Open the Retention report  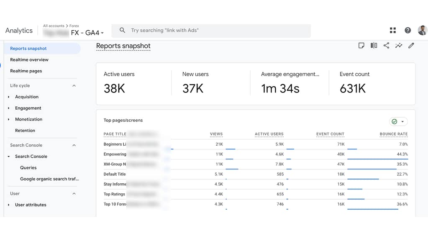point(25,131)
